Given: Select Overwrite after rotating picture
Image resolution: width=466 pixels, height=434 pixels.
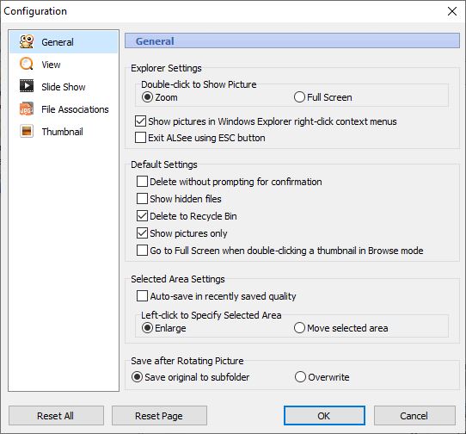Looking at the screenshot, I should pyautogui.click(x=300, y=377).
